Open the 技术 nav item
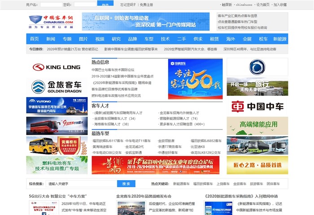 (x=165, y=39)
